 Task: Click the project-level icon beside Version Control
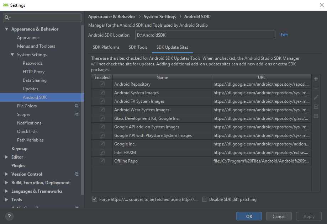tap(77, 174)
